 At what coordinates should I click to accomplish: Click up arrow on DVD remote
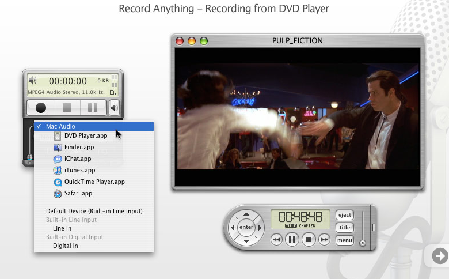tap(246, 214)
